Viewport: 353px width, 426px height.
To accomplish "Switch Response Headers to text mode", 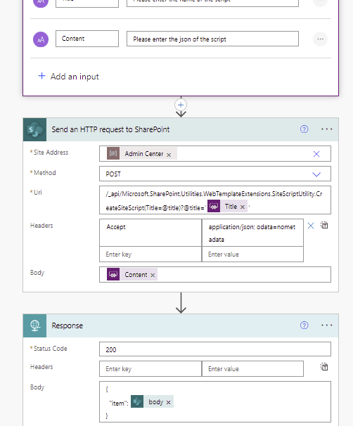I will point(324,367).
